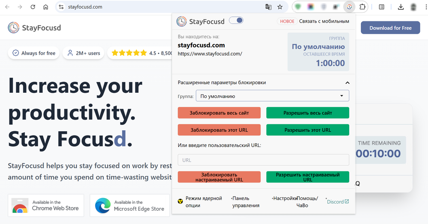The image size is (428, 224).
Task: Open the reading list side panel icon
Action: pyautogui.click(x=381, y=7)
